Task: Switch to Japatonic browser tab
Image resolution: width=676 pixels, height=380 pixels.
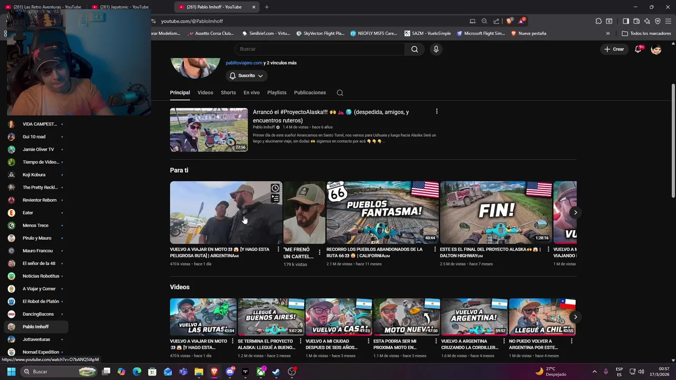Action: (120, 7)
